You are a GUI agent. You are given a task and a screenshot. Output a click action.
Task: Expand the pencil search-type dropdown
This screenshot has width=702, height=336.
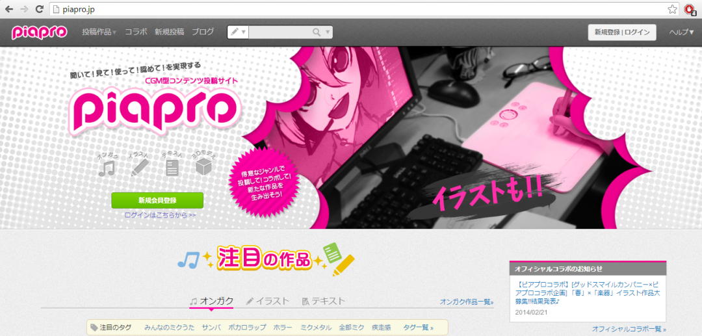tap(238, 32)
